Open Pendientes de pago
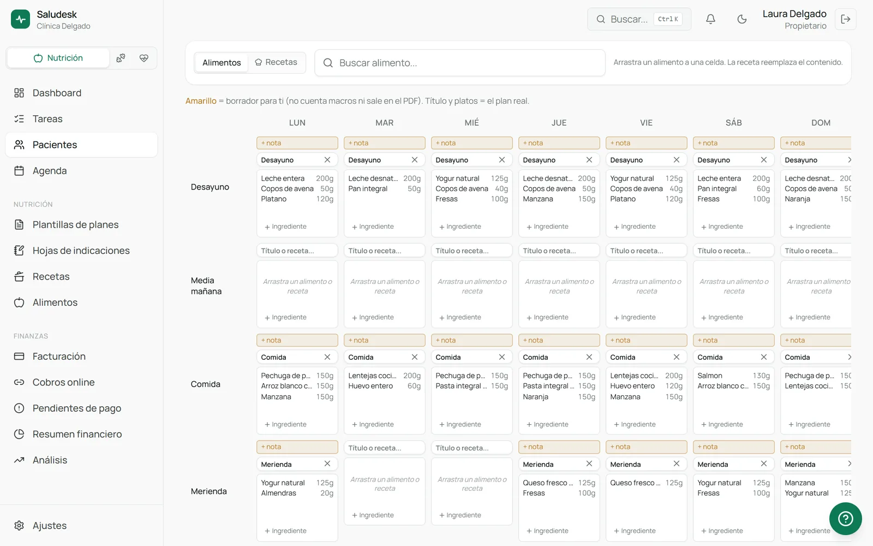873x546 pixels. tap(81, 408)
